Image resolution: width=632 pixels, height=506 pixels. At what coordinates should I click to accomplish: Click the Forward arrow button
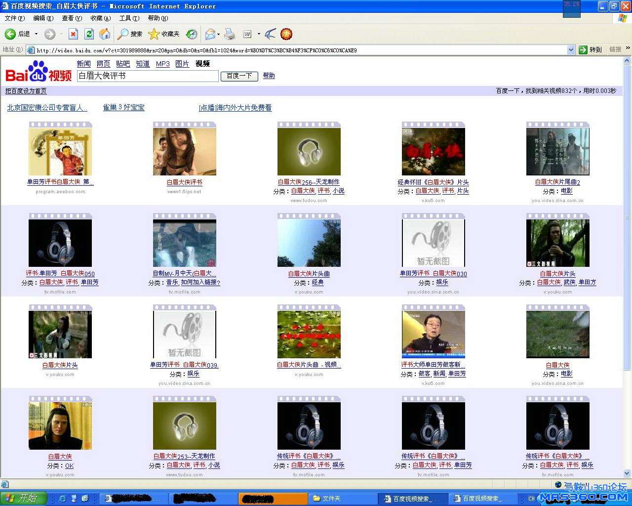coord(50,34)
